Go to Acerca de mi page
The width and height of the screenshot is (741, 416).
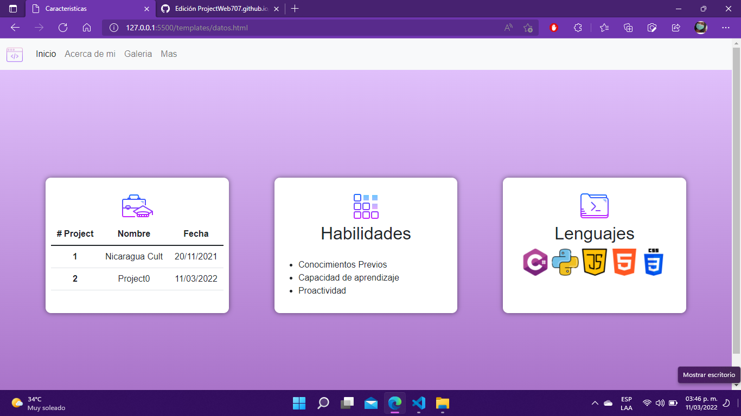(x=90, y=54)
